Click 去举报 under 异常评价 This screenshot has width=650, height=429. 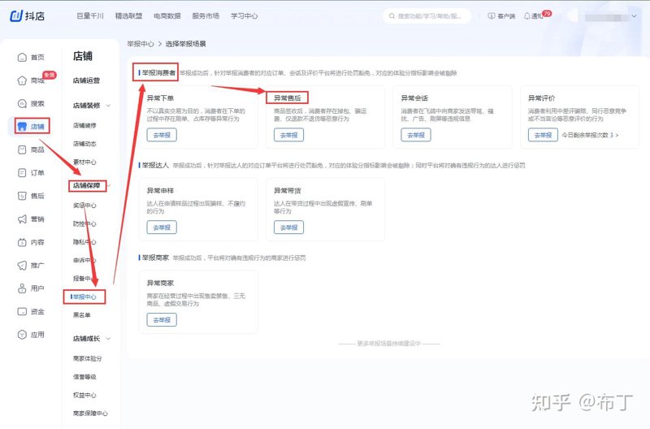tap(543, 135)
